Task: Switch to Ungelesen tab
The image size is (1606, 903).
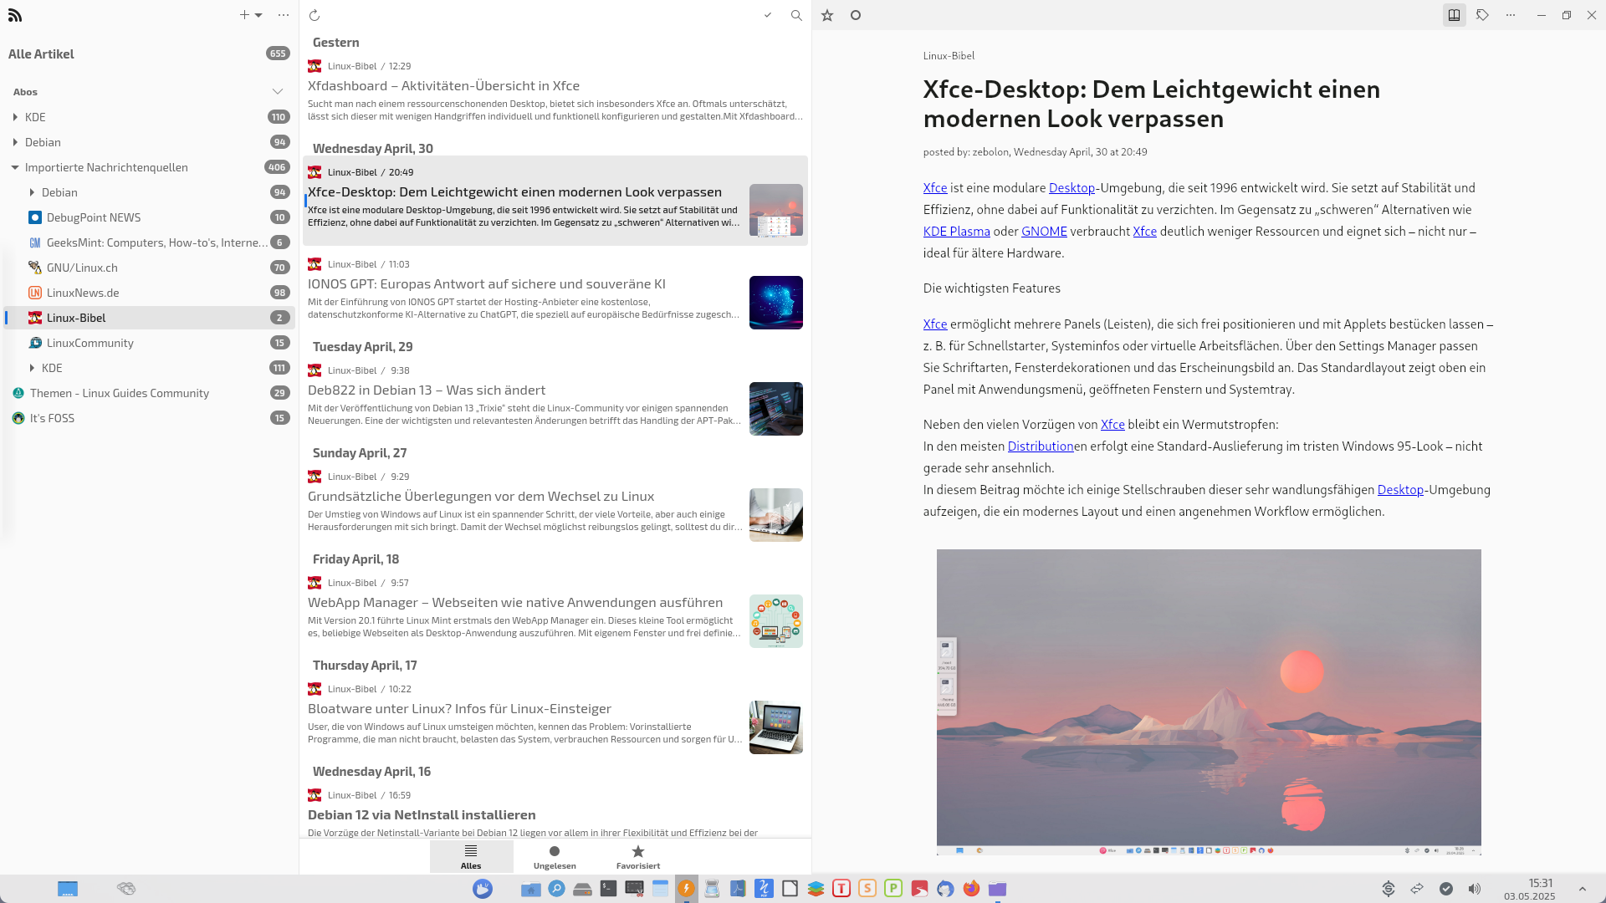Action: (555, 857)
